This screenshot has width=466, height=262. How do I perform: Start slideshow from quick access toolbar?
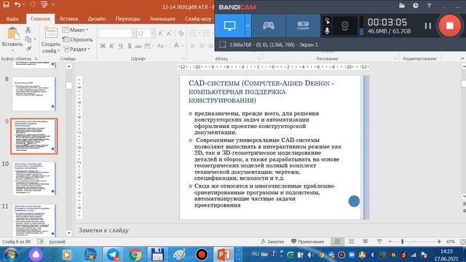click(44, 4)
